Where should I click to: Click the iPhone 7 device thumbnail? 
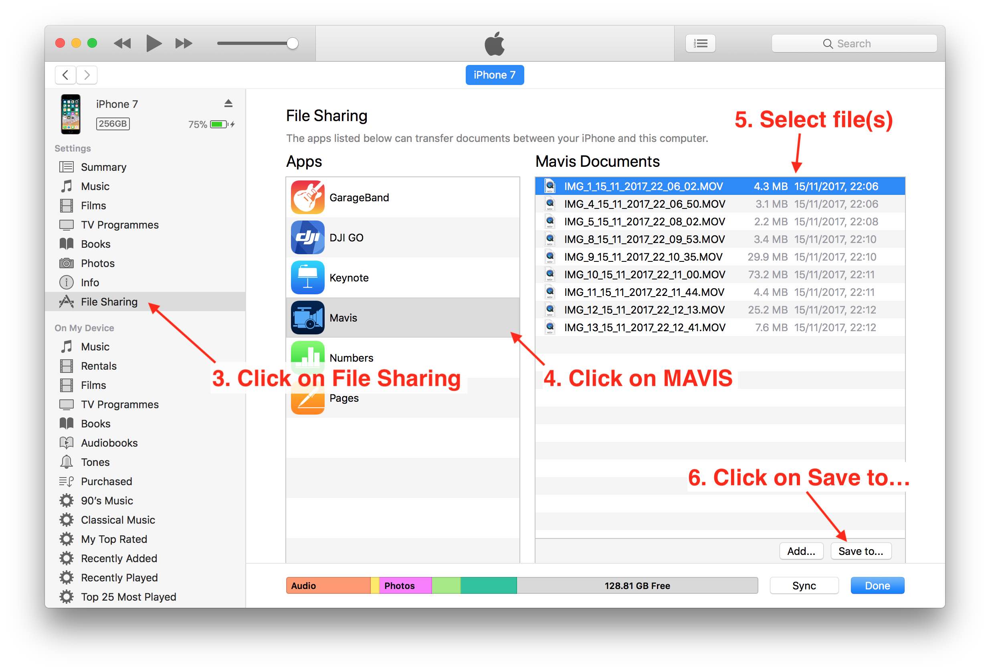pyautogui.click(x=71, y=114)
